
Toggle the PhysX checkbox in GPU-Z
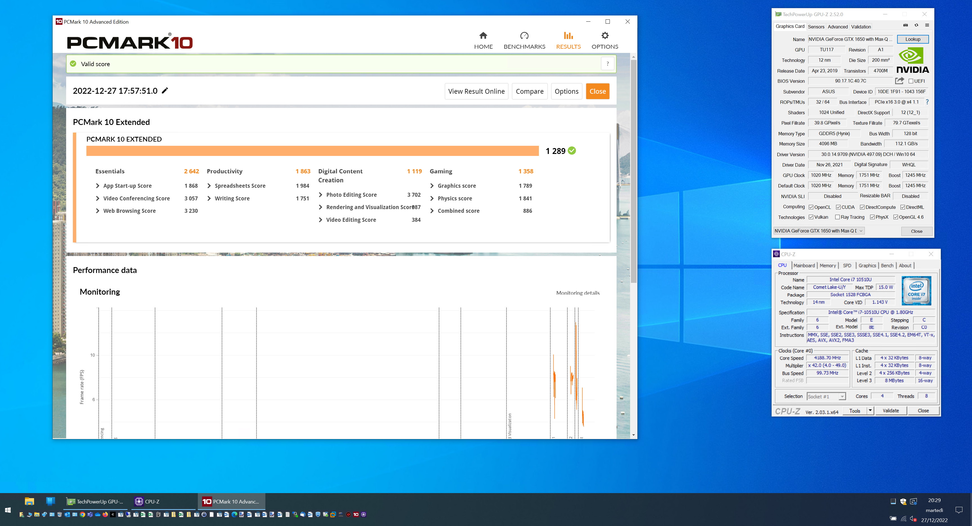tap(872, 217)
